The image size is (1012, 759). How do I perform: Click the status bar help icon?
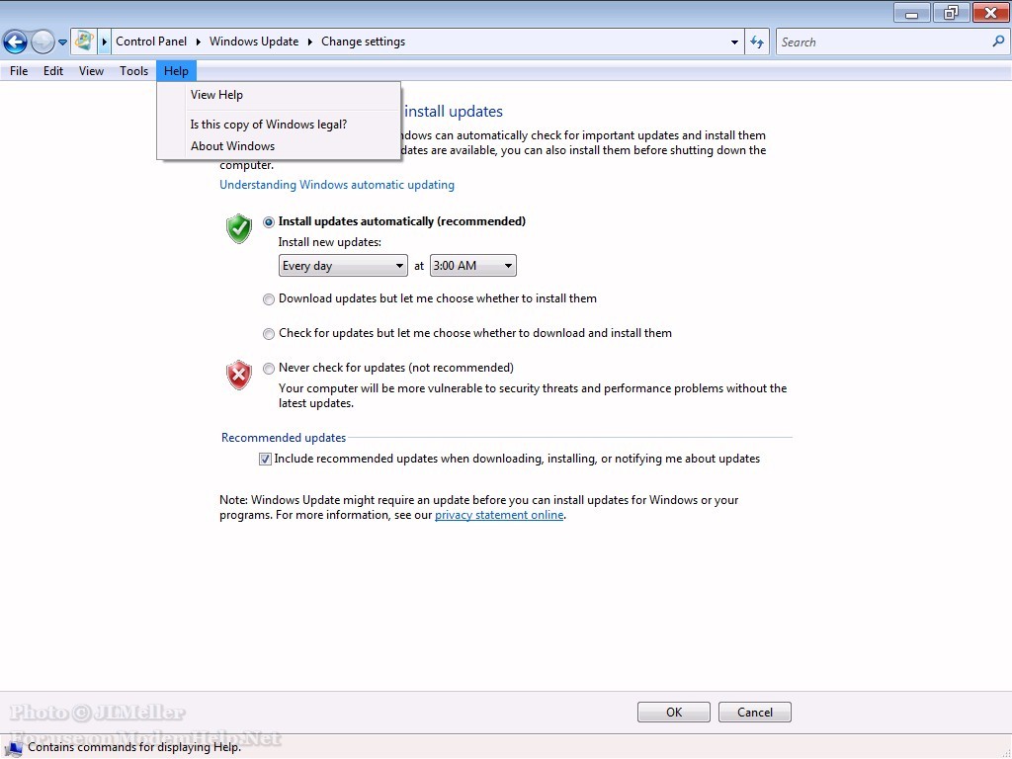14,747
